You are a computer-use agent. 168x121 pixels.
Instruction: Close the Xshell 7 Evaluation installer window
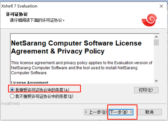[x=161, y=6]
